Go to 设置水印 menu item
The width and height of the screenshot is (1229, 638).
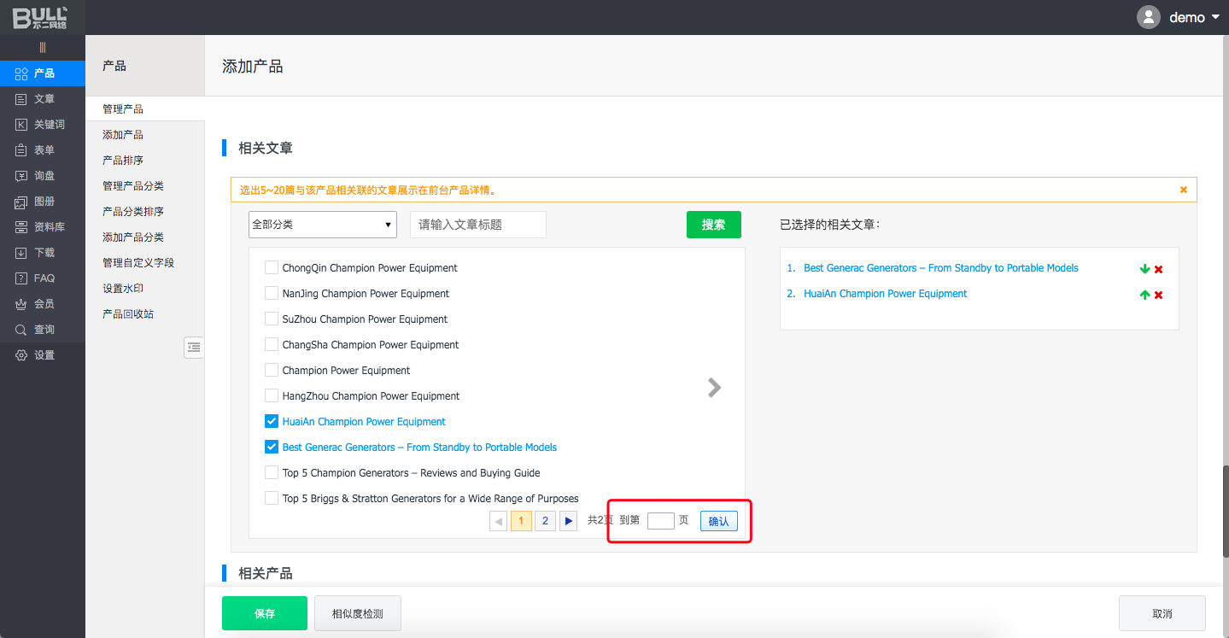click(x=123, y=289)
